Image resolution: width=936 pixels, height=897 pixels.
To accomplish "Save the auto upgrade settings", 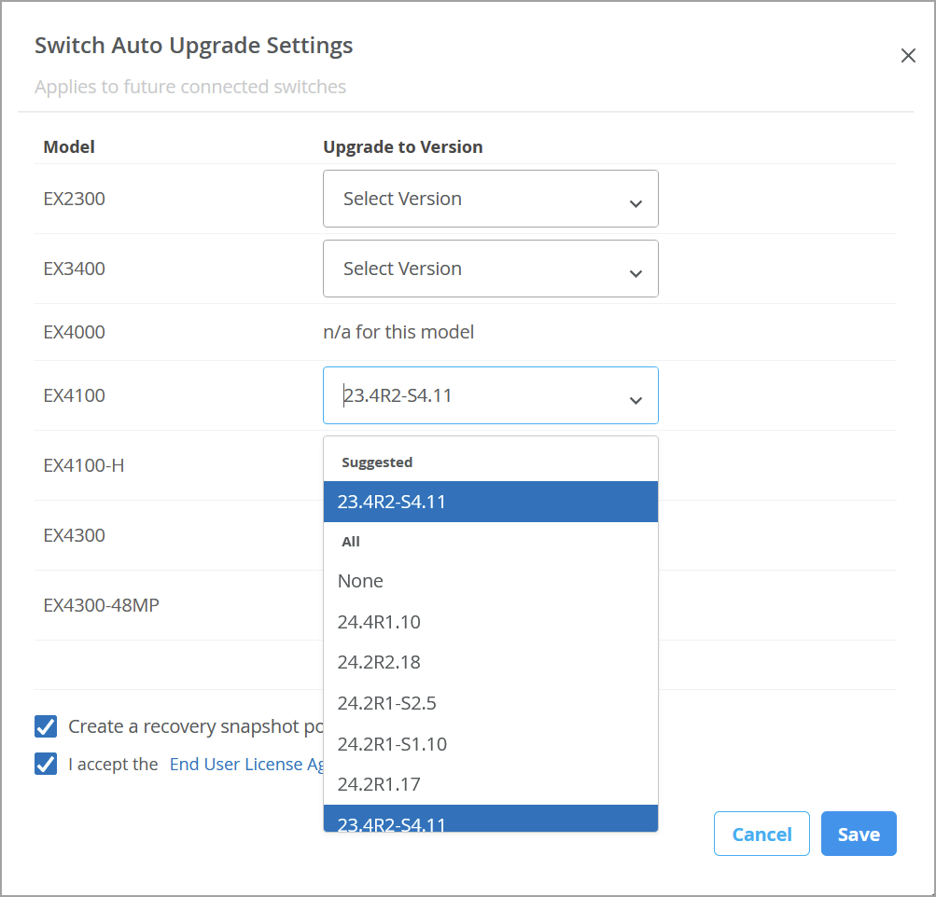I will (859, 835).
